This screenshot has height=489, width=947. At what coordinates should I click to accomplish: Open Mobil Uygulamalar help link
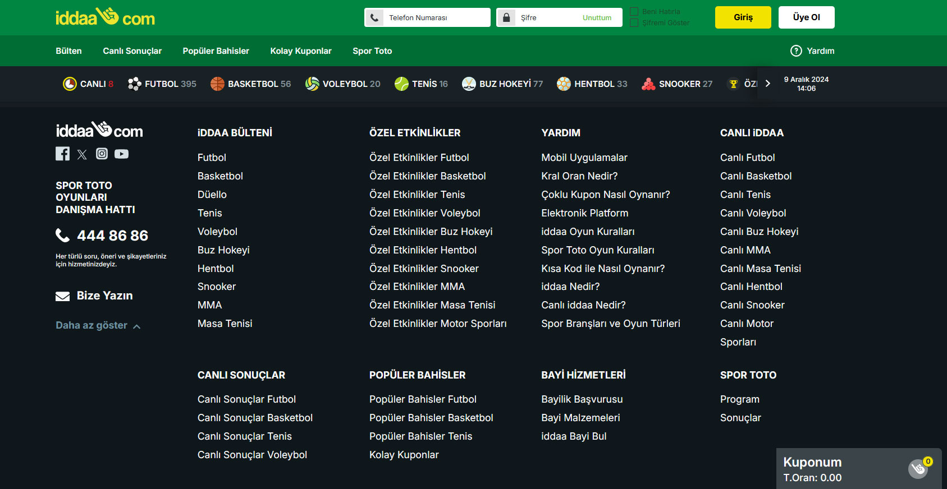(584, 158)
